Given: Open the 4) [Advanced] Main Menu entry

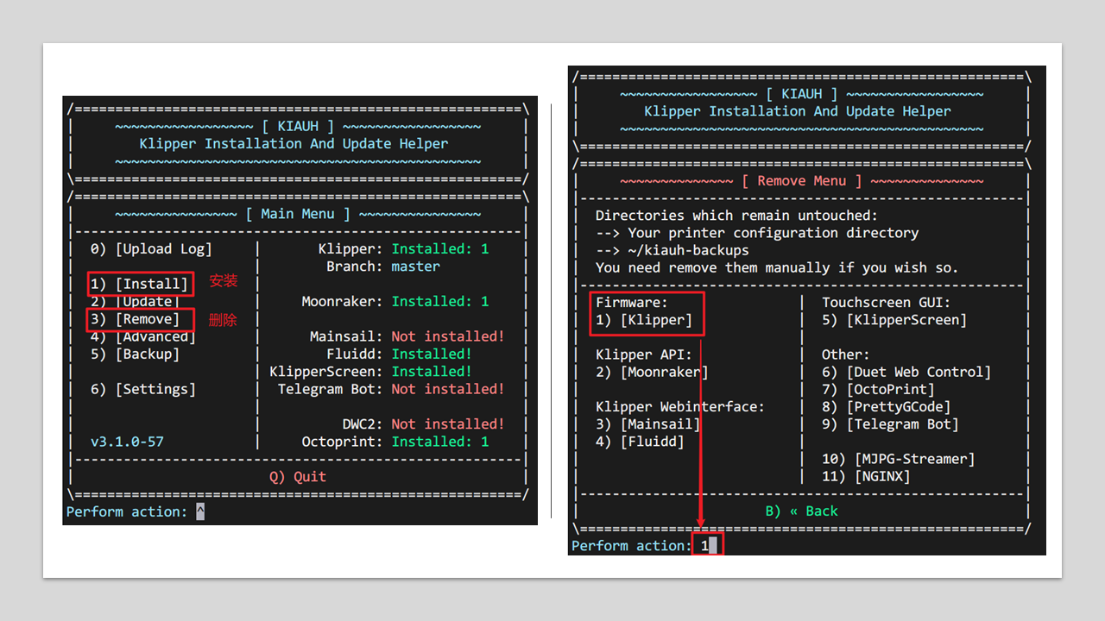Looking at the screenshot, I should coord(143,336).
